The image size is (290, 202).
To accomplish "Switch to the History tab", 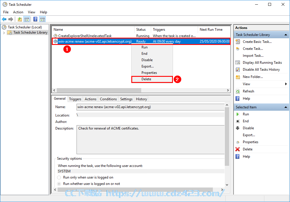I will (x=142, y=99).
